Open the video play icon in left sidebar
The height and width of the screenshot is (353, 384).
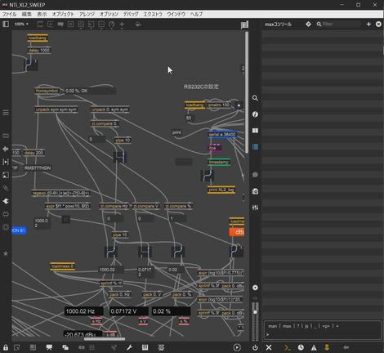[6, 162]
